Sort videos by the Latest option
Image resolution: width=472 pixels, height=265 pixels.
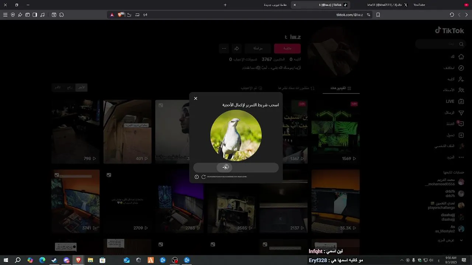(81, 88)
